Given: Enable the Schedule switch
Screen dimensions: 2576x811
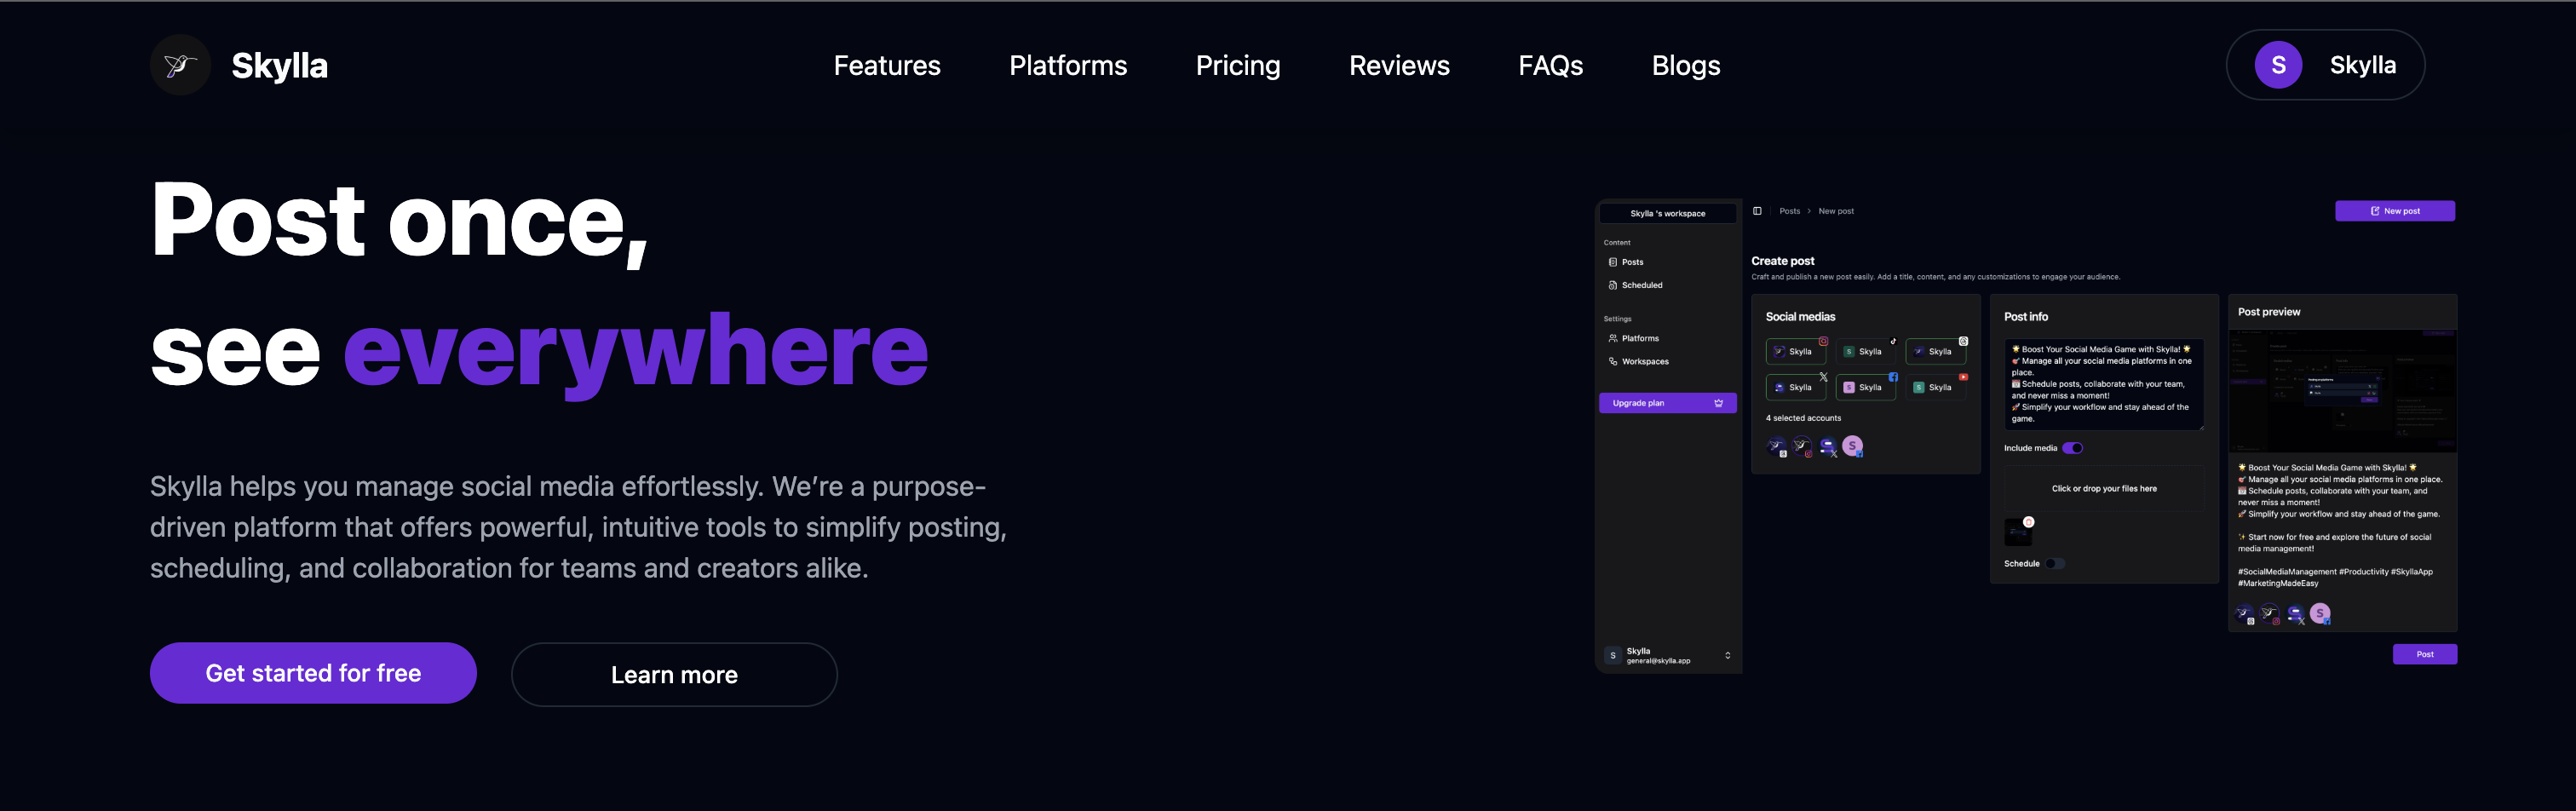Looking at the screenshot, I should pos(2054,563).
